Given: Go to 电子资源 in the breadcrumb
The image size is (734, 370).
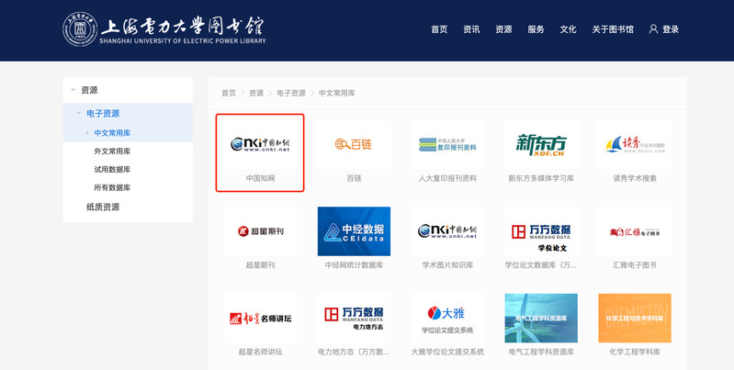Looking at the screenshot, I should 291,93.
